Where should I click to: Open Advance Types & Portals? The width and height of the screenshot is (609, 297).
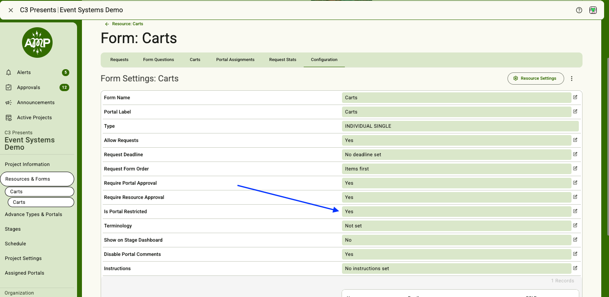33,214
